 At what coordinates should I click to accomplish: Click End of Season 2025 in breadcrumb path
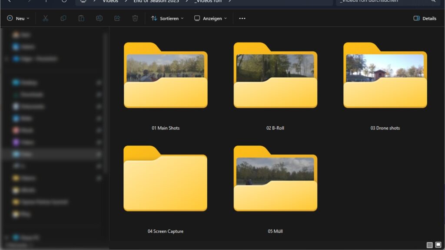(156, 1)
